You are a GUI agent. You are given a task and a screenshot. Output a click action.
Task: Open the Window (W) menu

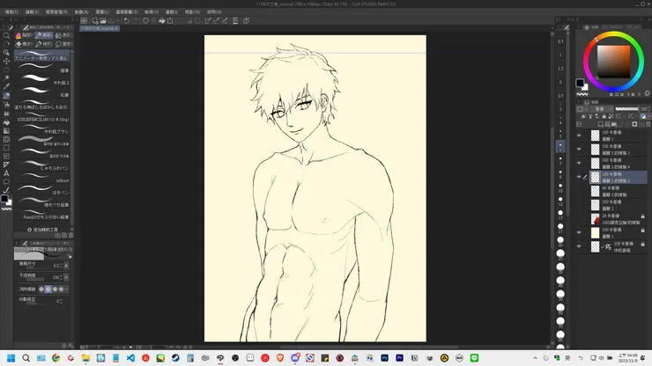click(x=192, y=12)
